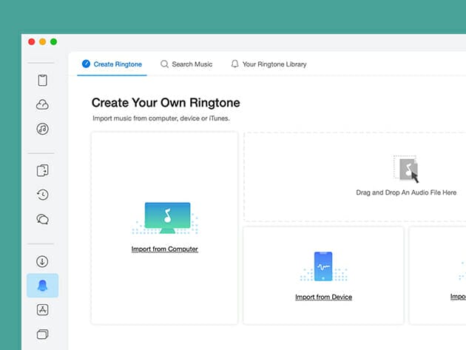Viewport: 466px width, 350px height.
Task: Click the Import from Device link
Action: (323, 297)
